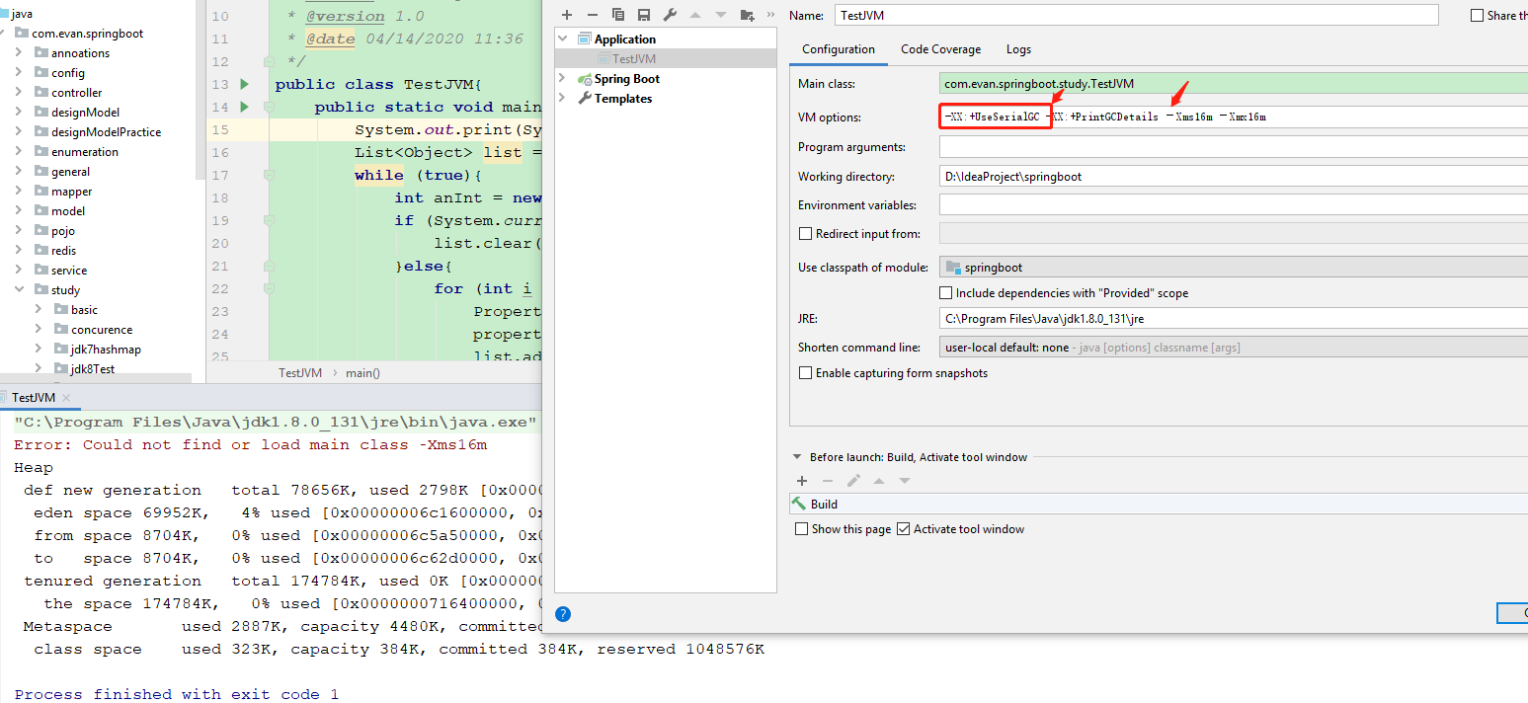Screen dimensions: 1528x703
Task: Click the green Build hammer icon
Action: tap(799, 504)
